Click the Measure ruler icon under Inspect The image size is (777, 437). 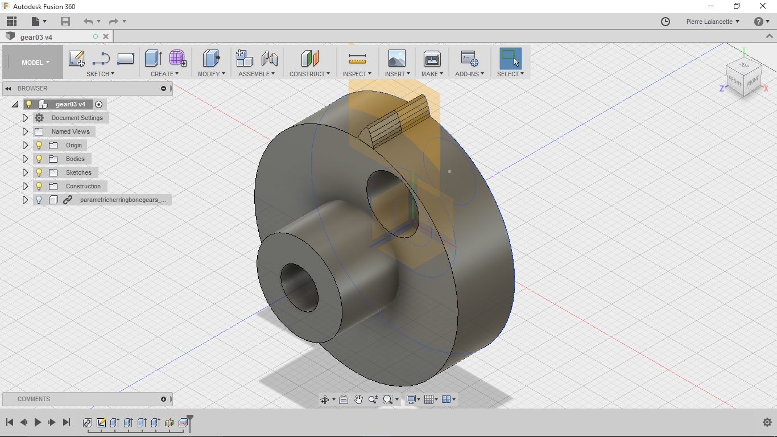(357, 59)
